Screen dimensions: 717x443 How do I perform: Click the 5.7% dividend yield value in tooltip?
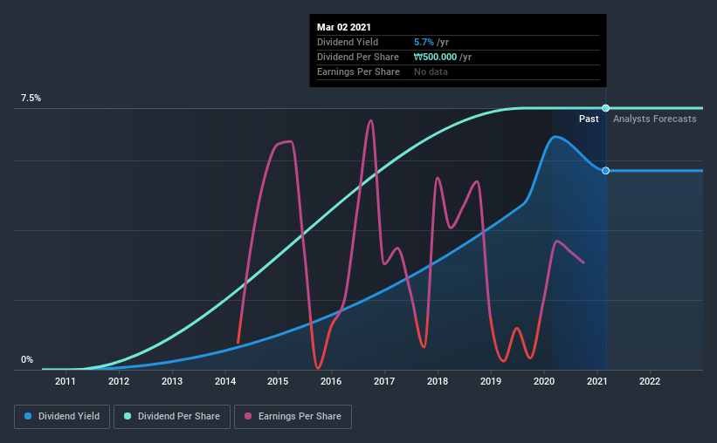click(424, 42)
